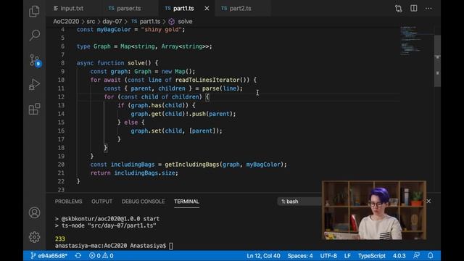464x261 pixels.
Task: Synchronize changes in status bar
Action: pyautogui.click(x=78, y=256)
